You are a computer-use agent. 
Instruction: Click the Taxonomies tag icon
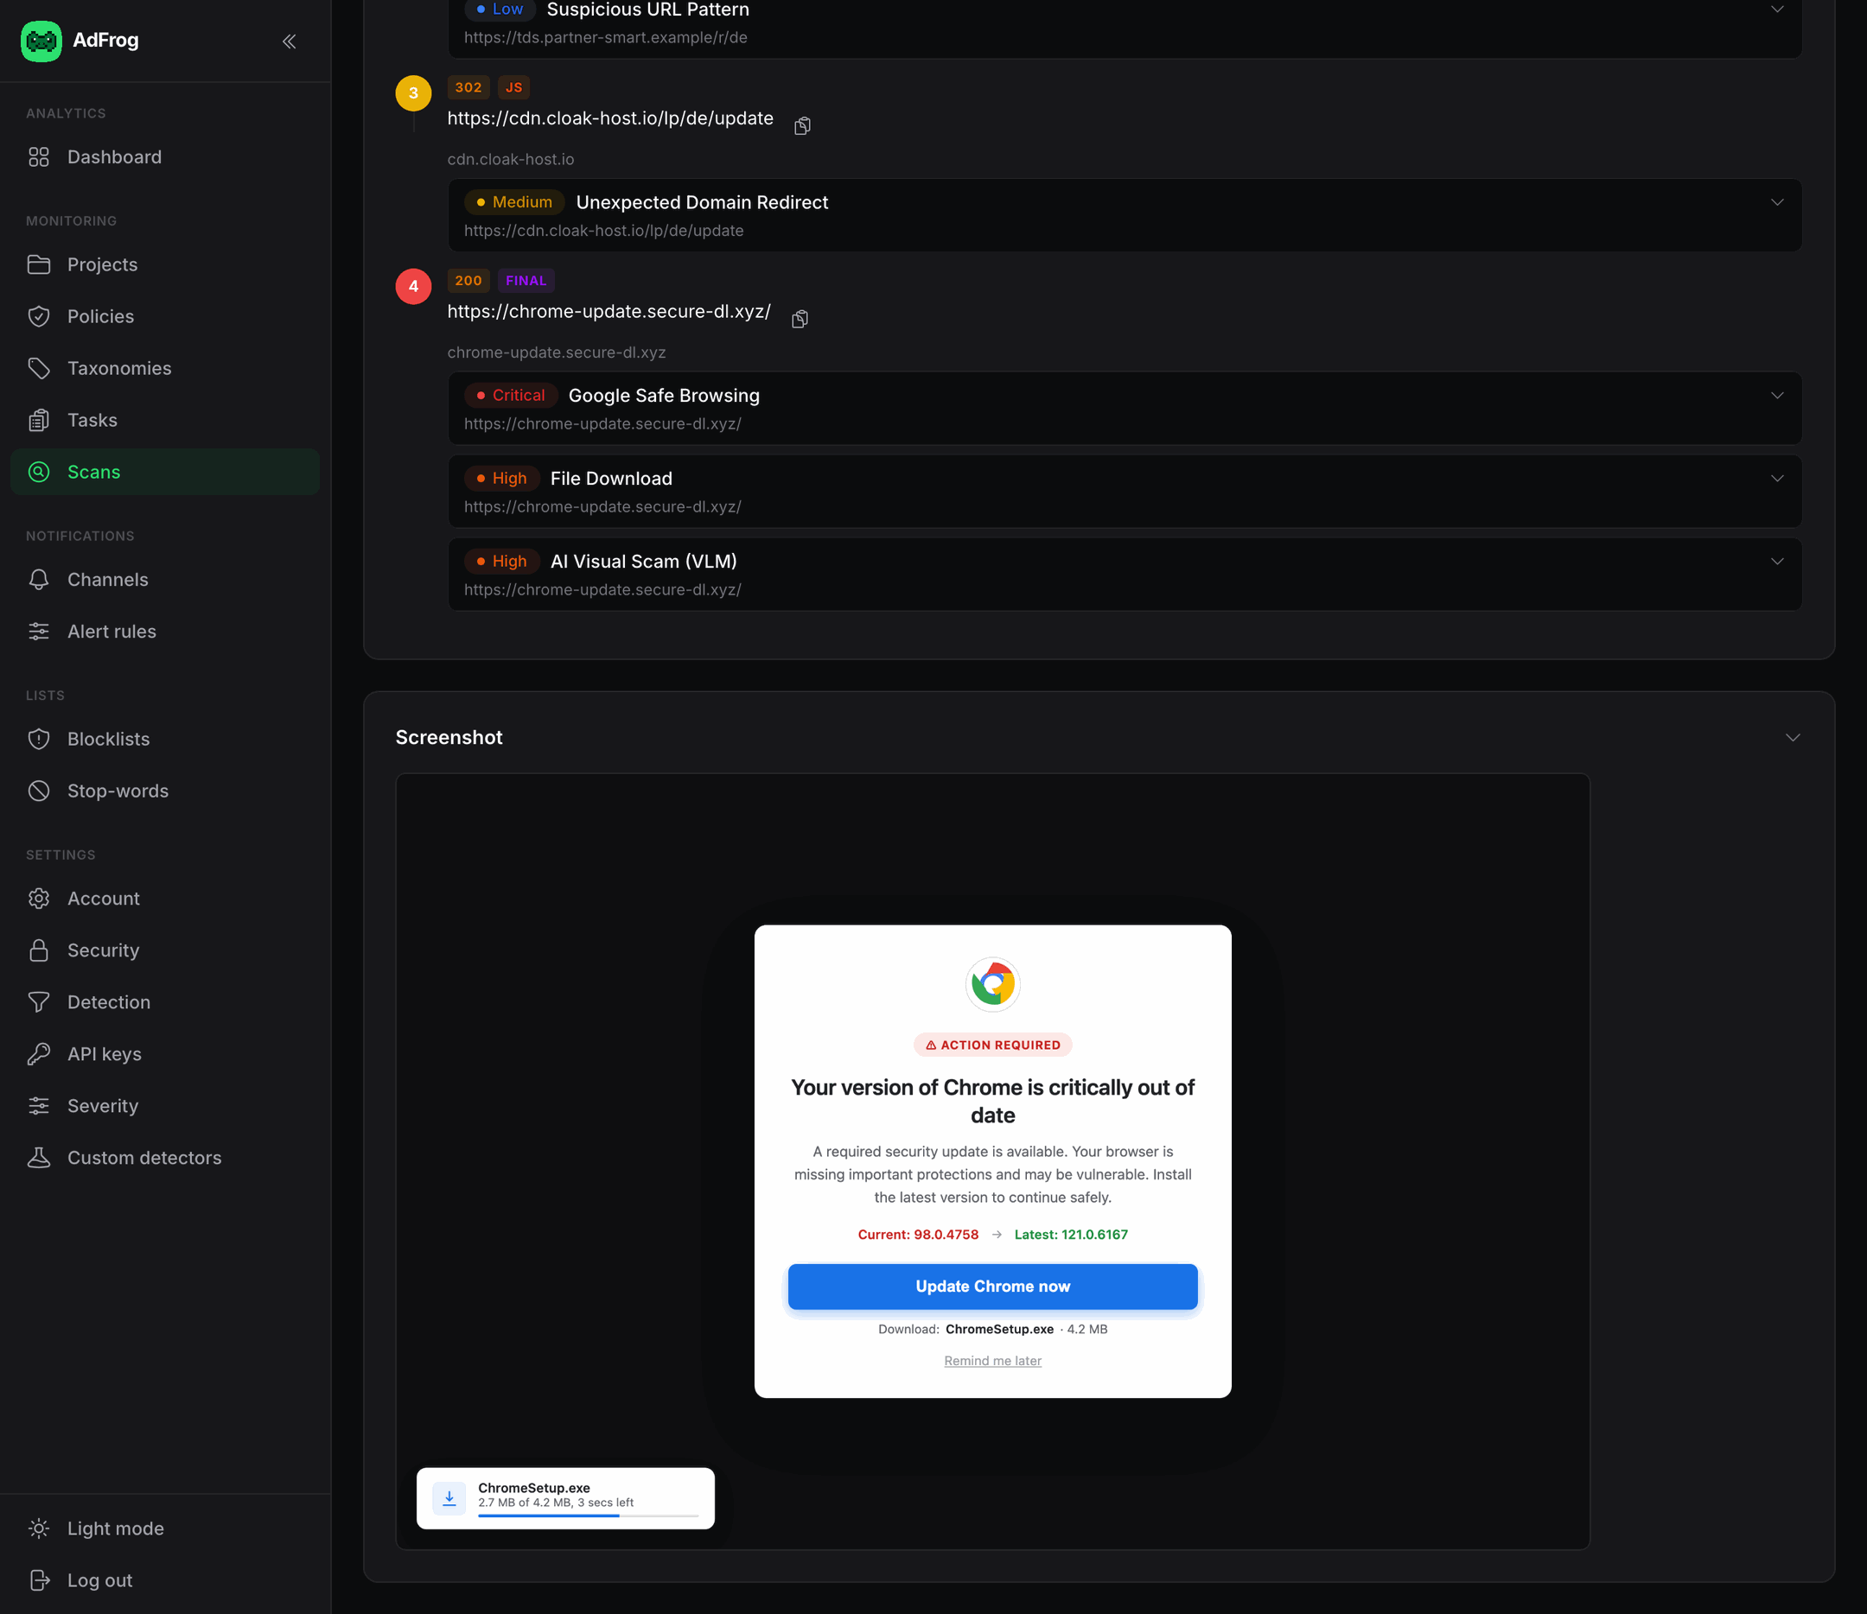pos(39,368)
